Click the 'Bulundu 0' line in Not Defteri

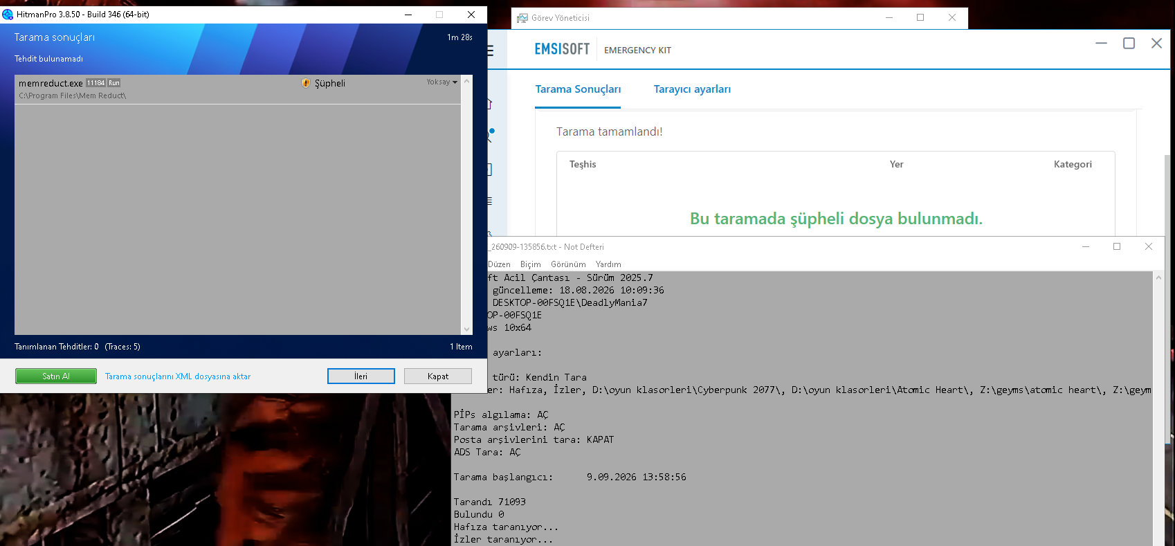tap(479, 514)
